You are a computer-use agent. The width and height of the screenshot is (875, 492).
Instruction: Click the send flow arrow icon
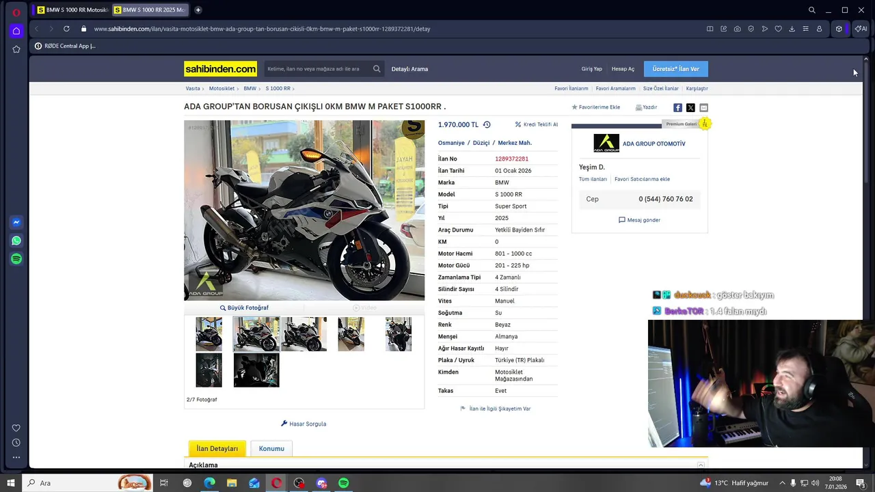(x=764, y=29)
